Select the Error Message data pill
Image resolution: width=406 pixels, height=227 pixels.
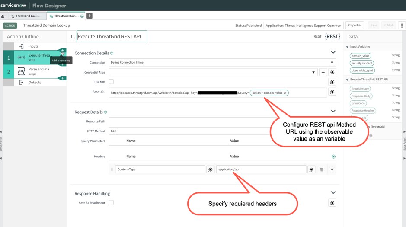[x=360, y=89]
